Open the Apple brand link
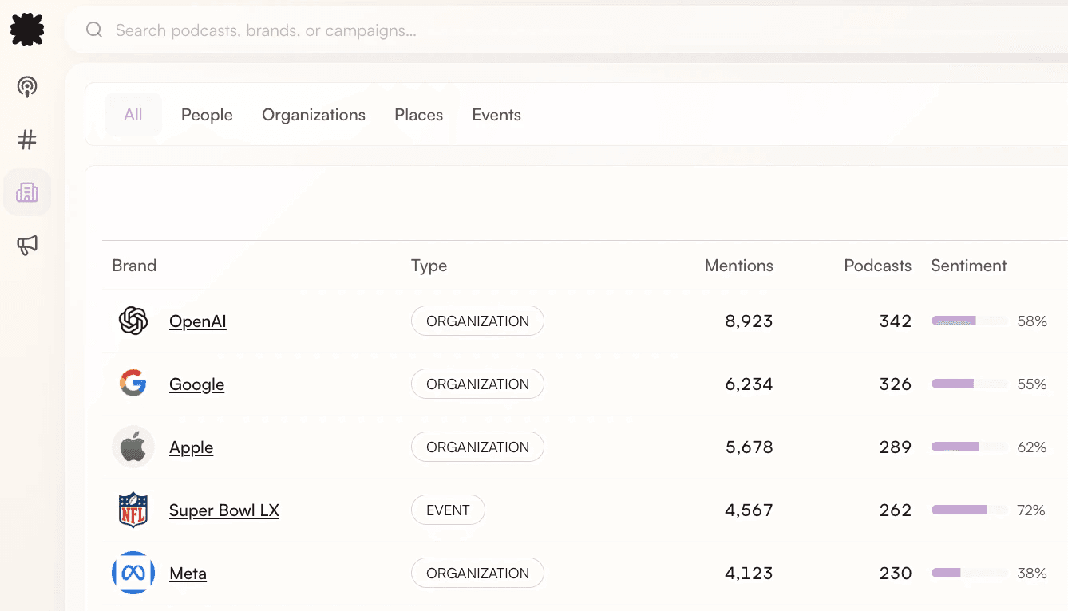The width and height of the screenshot is (1068, 611). (192, 447)
